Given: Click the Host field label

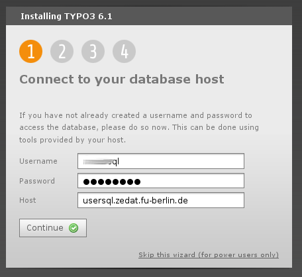Looking at the screenshot, I should 28,200.
